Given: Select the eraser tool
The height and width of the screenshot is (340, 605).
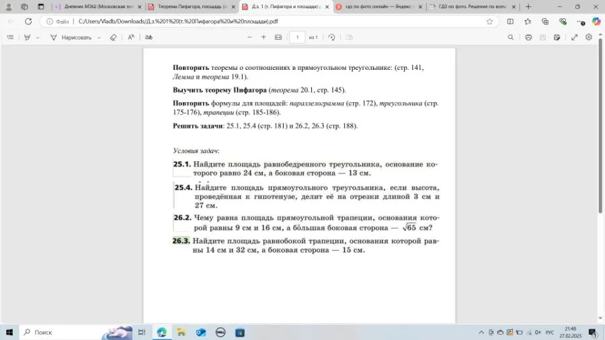Looking at the screenshot, I should pyautogui.click(x=113, y=38).
